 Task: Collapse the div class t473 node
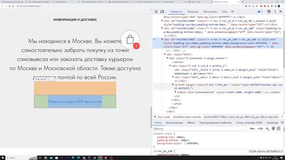[165, 54]
